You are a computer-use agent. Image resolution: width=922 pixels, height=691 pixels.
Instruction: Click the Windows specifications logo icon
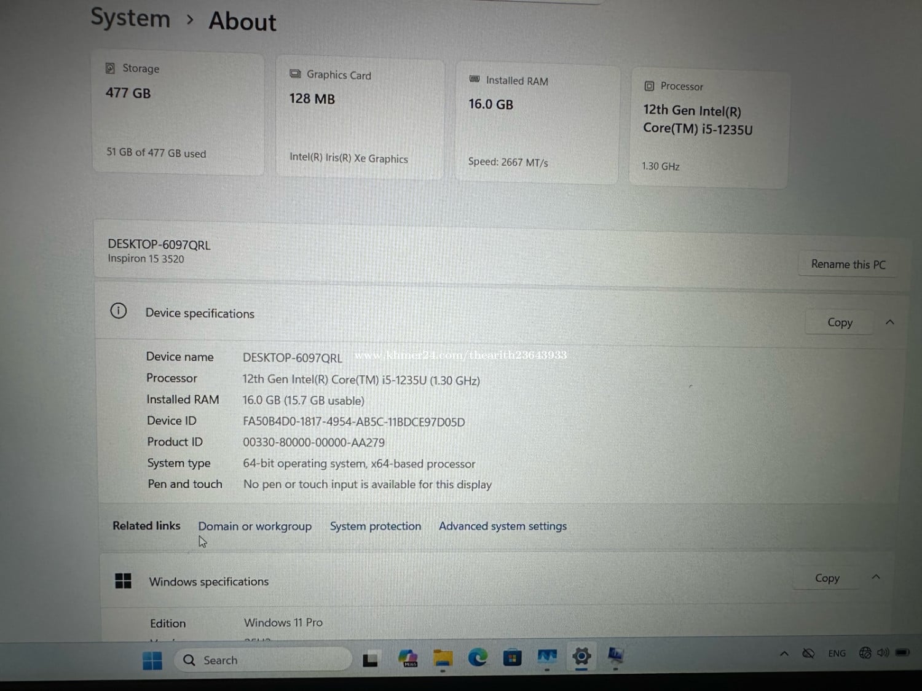click(123, 580)
